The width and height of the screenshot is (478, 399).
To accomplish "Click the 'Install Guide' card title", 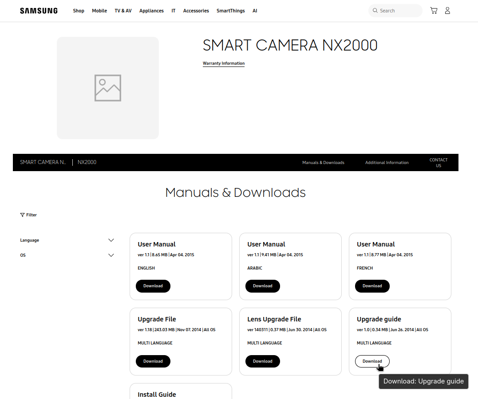I will click(x=157, y=395).
